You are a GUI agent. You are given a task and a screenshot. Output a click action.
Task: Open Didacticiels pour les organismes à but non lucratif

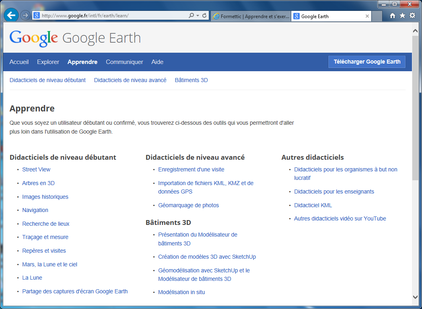[x=346, y=173]
